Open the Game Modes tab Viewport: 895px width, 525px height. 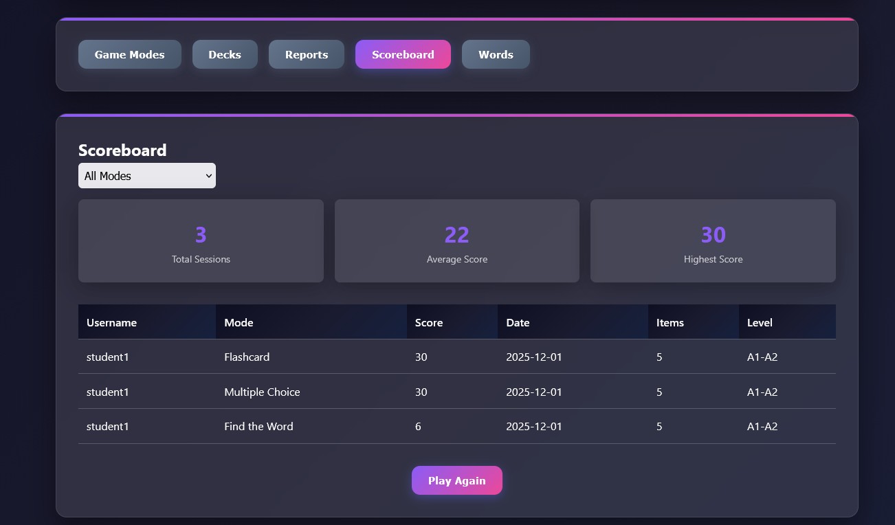coord(129,54)
